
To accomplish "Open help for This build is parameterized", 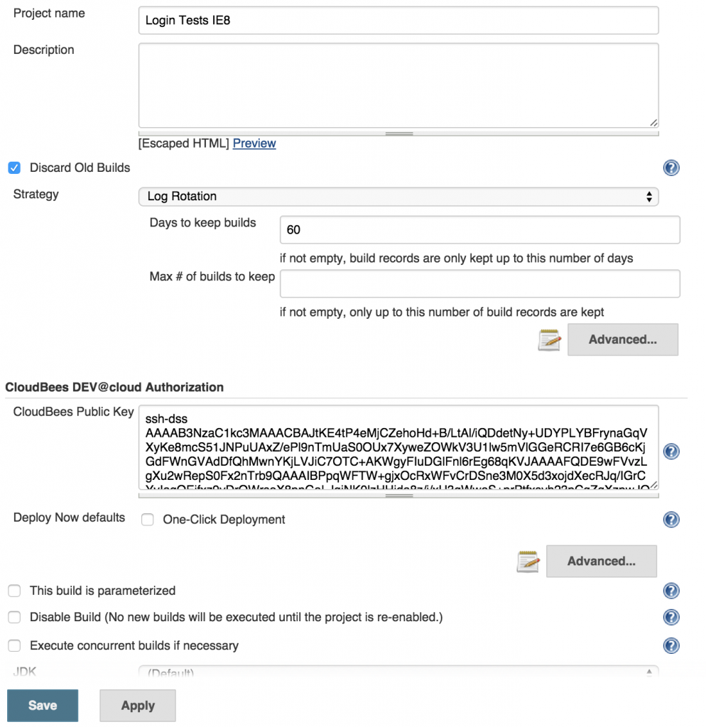I will (x=671, y=590).
